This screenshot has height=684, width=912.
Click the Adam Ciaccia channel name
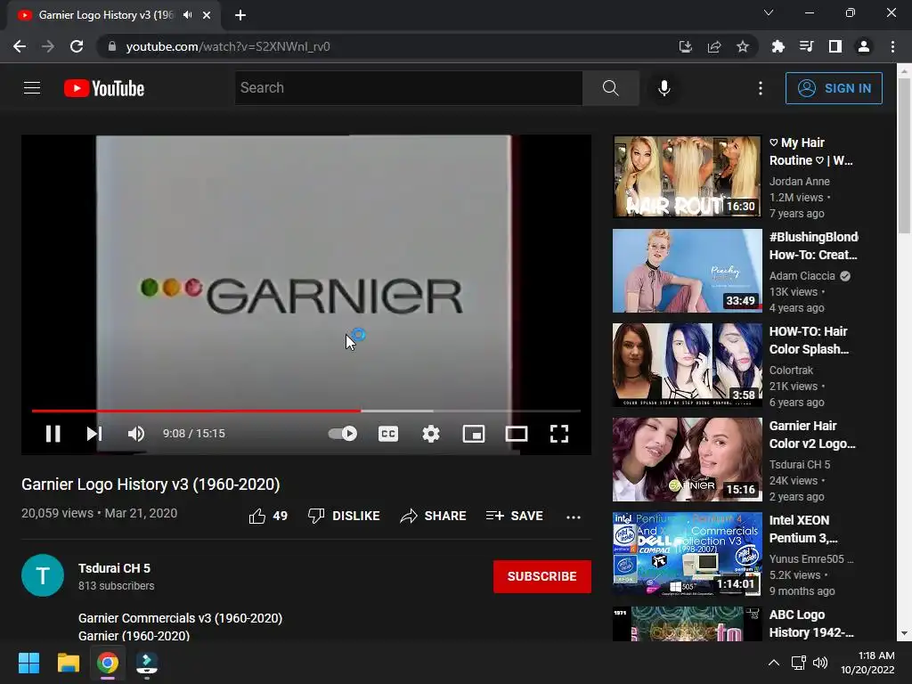tap(802, 276)
